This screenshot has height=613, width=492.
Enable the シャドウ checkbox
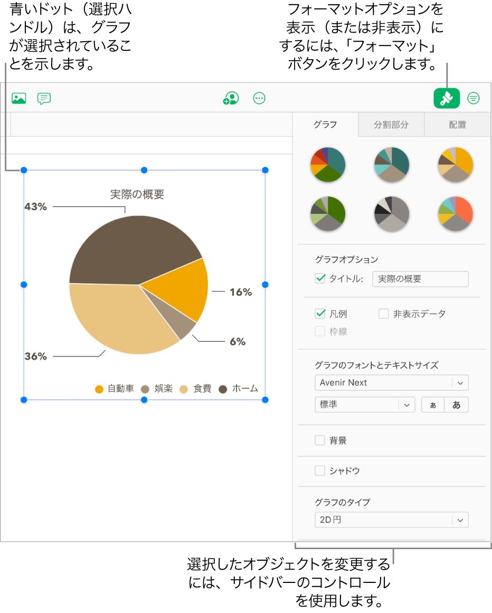[320, 470]
